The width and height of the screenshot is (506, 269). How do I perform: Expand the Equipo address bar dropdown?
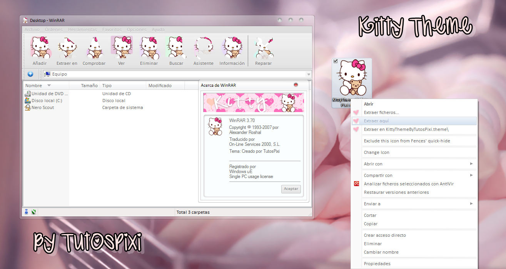click(309, 74)
